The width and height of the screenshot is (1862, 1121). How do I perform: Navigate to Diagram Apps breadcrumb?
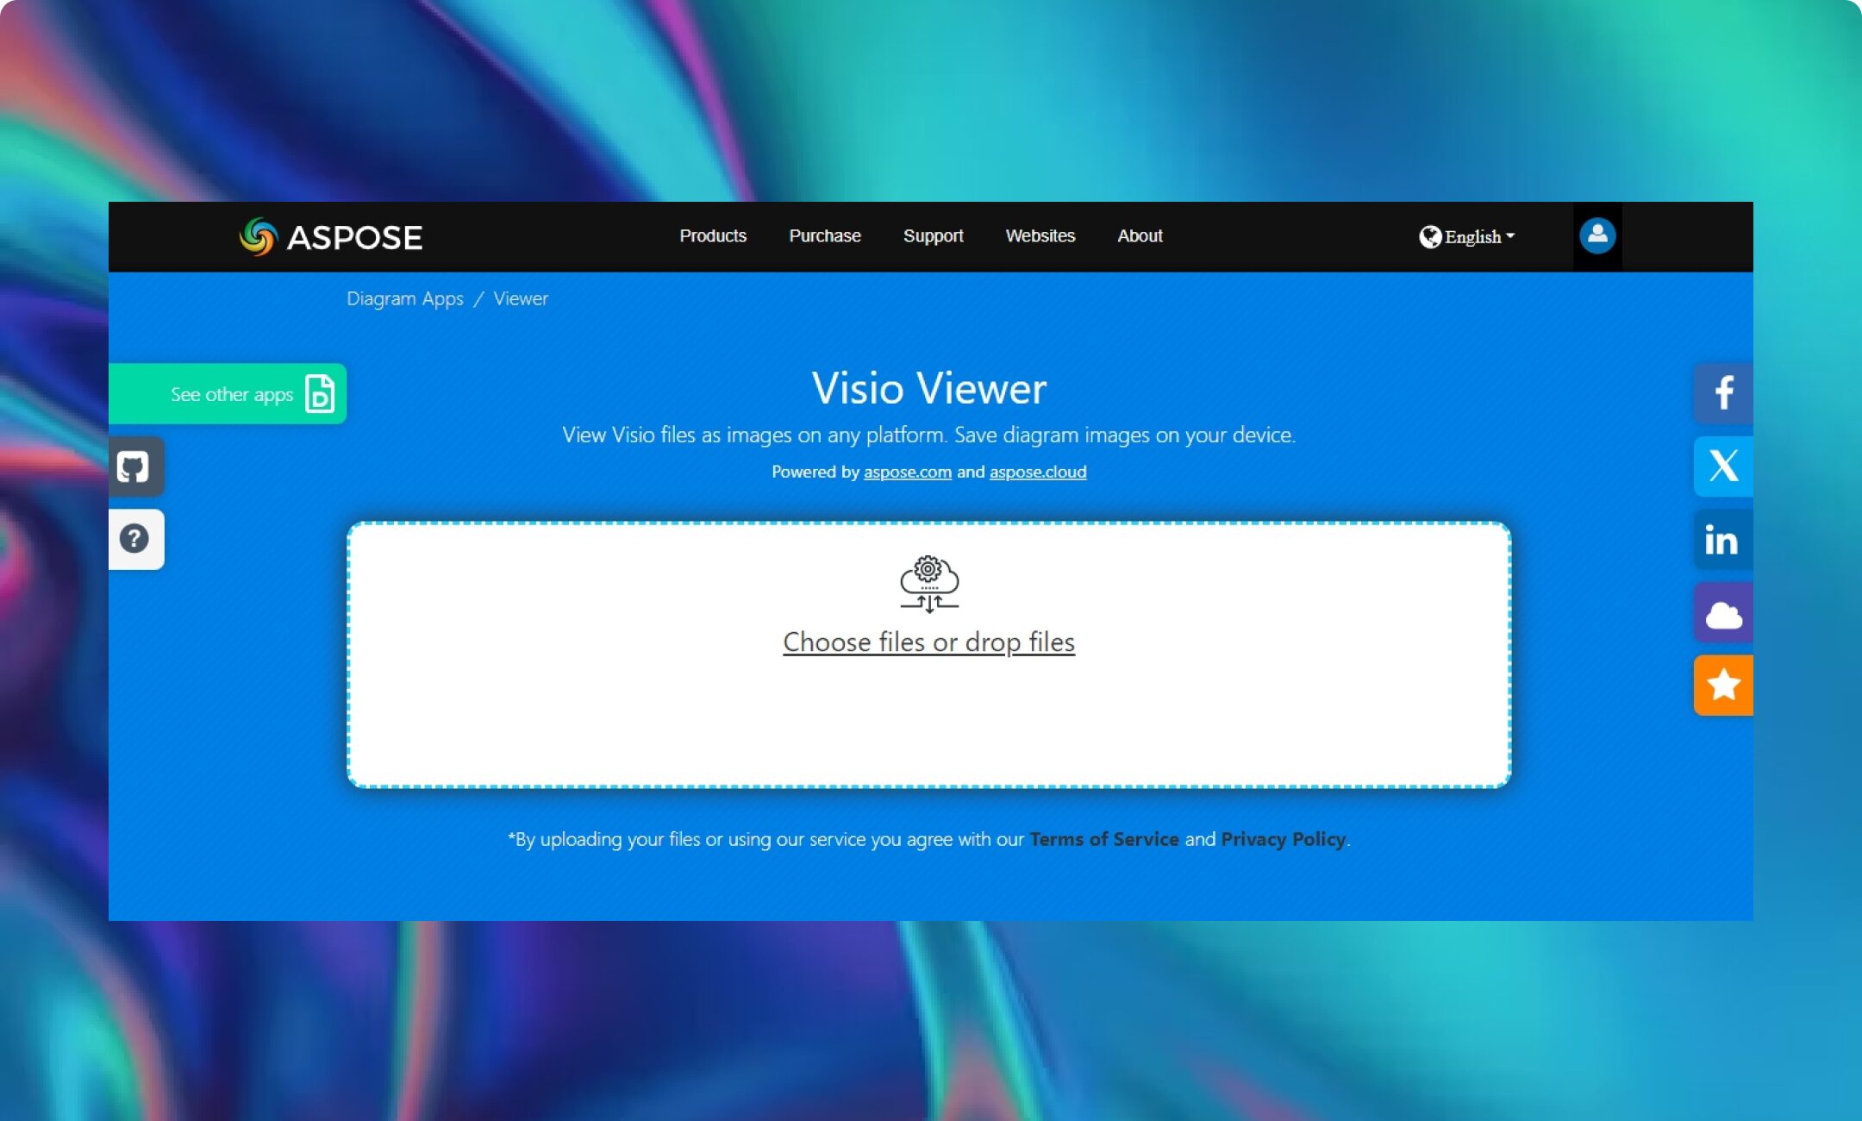pyautogui.click(x=404, y=297)
